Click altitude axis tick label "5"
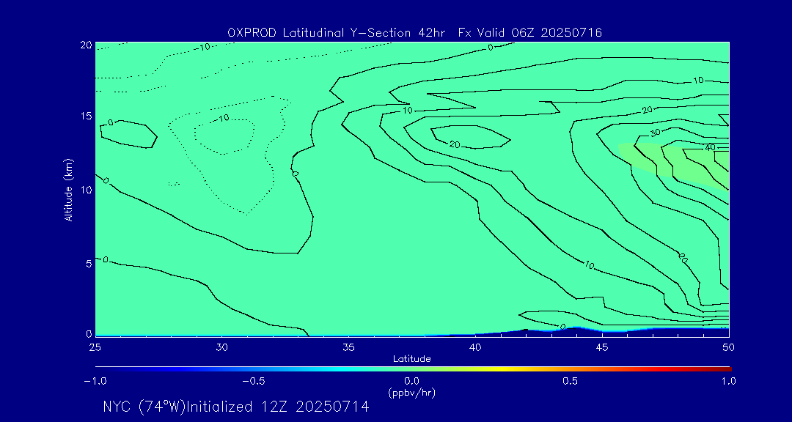Screen dimensions: 792x422 click(x=88, y=264)
